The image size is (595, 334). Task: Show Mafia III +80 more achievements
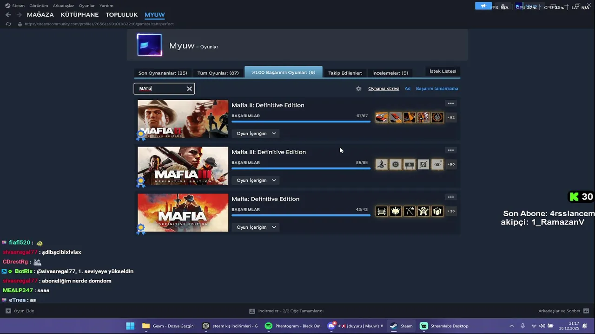451,164
